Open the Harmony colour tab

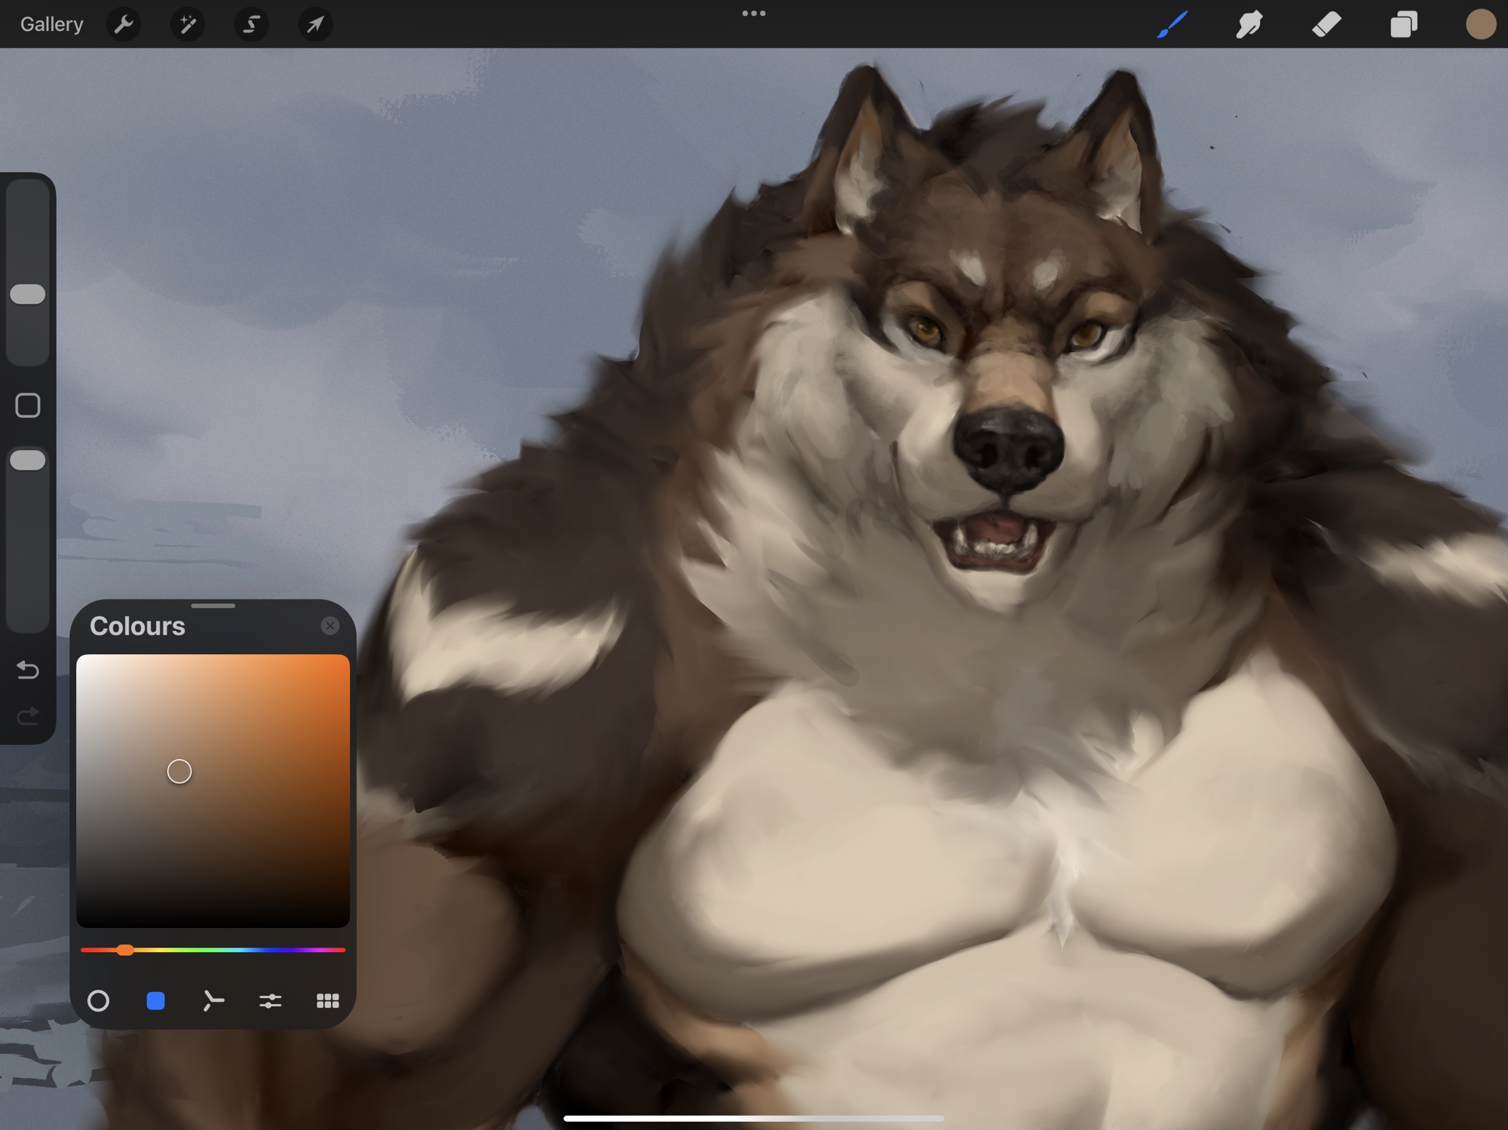point(213,1000)
